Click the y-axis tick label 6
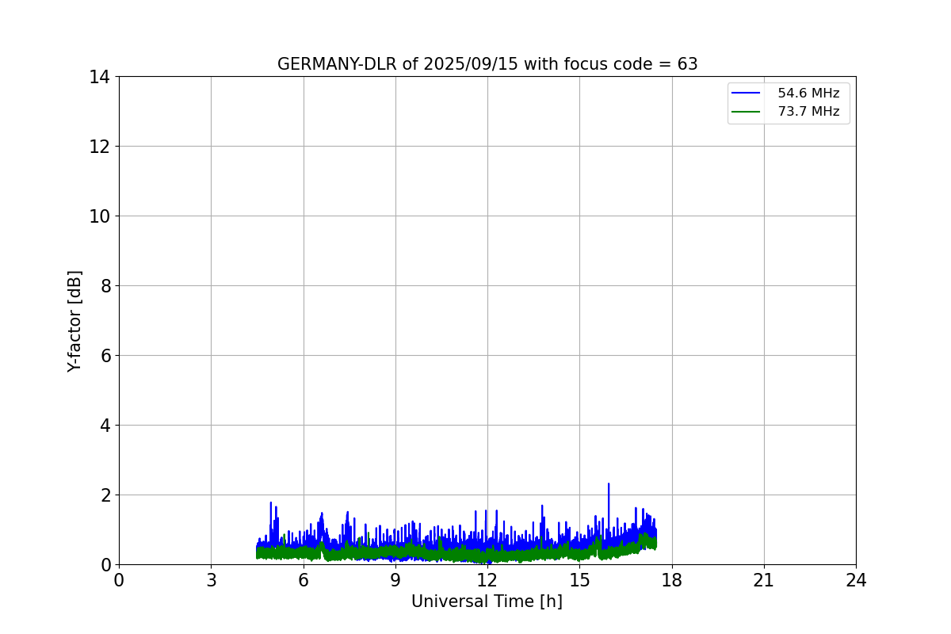951x634 pixels. coord(105,356)
